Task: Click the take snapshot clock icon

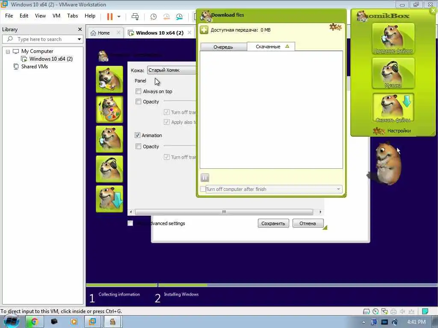Action: [154, 17]
